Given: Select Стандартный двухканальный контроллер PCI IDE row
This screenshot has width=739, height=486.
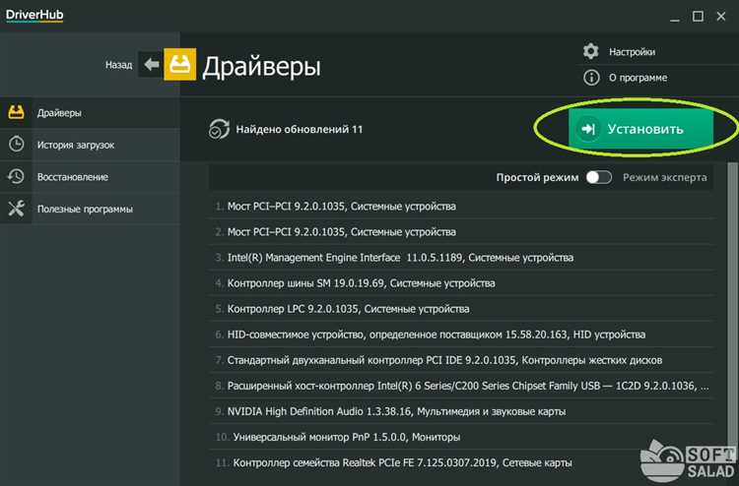Looking at the screenshot, I should pyautogui.click(x=461, y=360).
